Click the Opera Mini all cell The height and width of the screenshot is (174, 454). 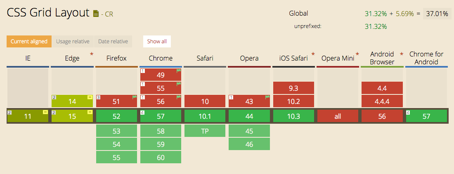click(338, 116)
